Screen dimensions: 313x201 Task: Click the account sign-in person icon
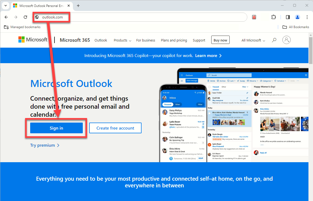[x=287, y=40]
